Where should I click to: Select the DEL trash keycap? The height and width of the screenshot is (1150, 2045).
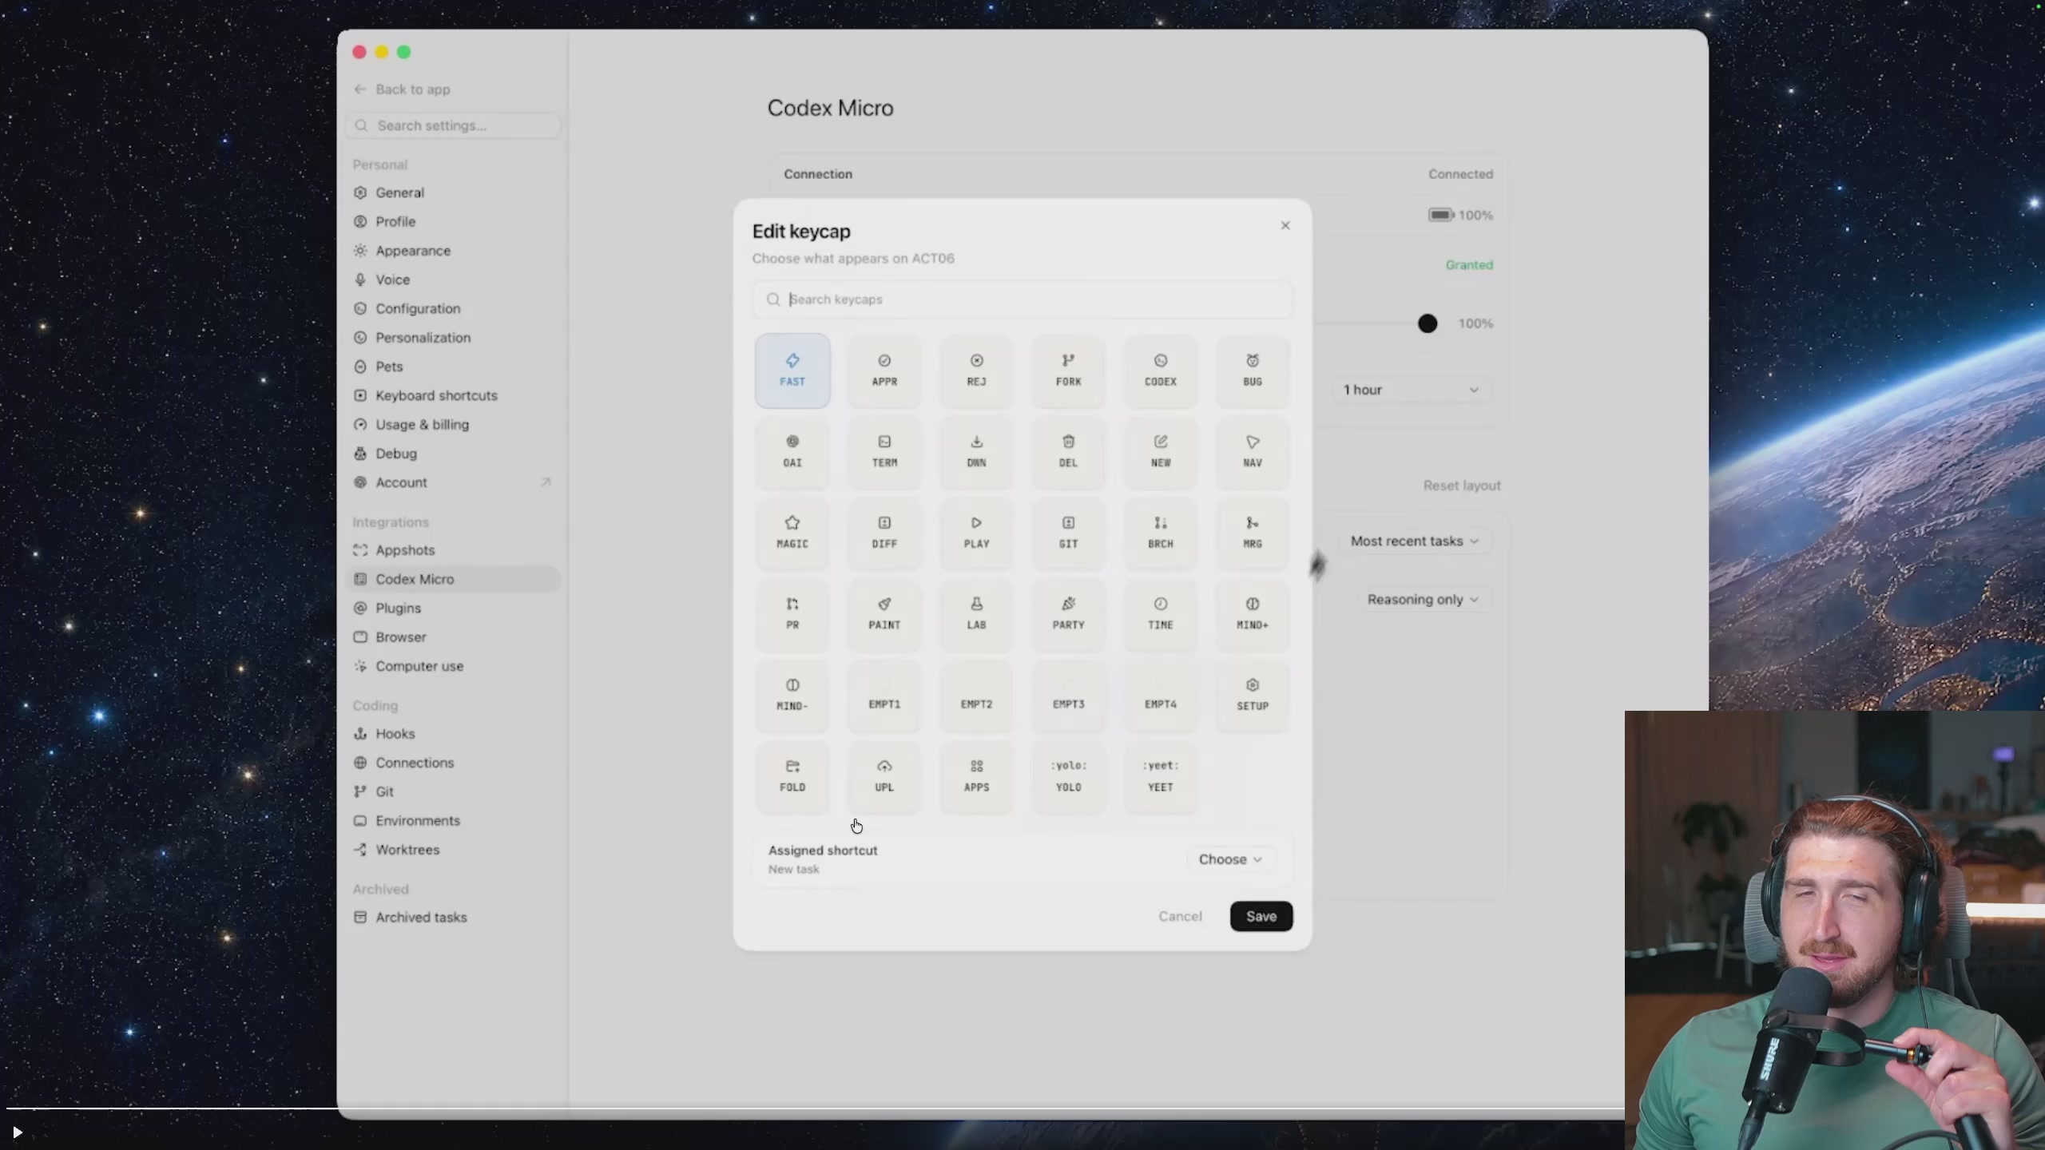pos(1068,452)
